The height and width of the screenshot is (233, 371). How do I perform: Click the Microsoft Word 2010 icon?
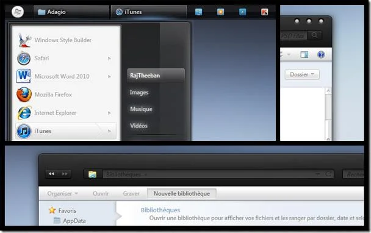(x=23, y=76)
